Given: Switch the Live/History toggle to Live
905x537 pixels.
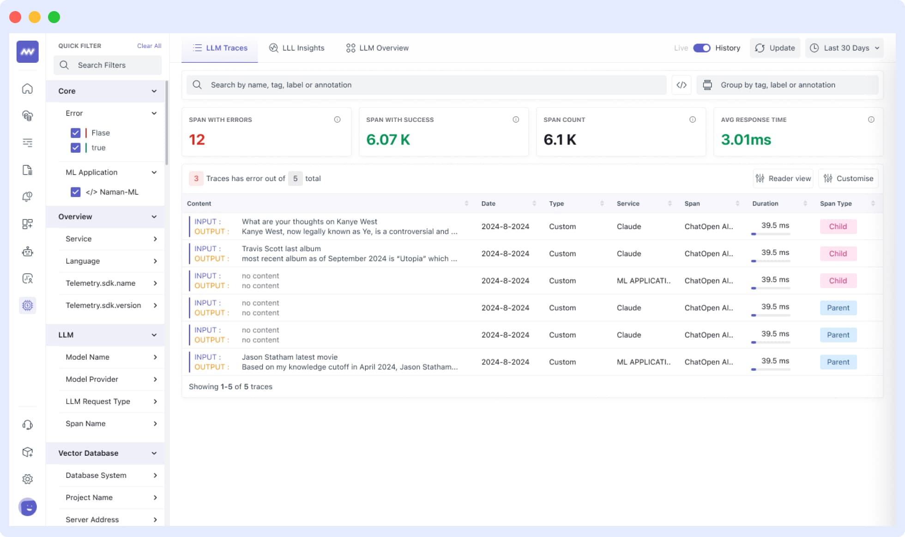Looking at the screenshot, I should [701, 48].
